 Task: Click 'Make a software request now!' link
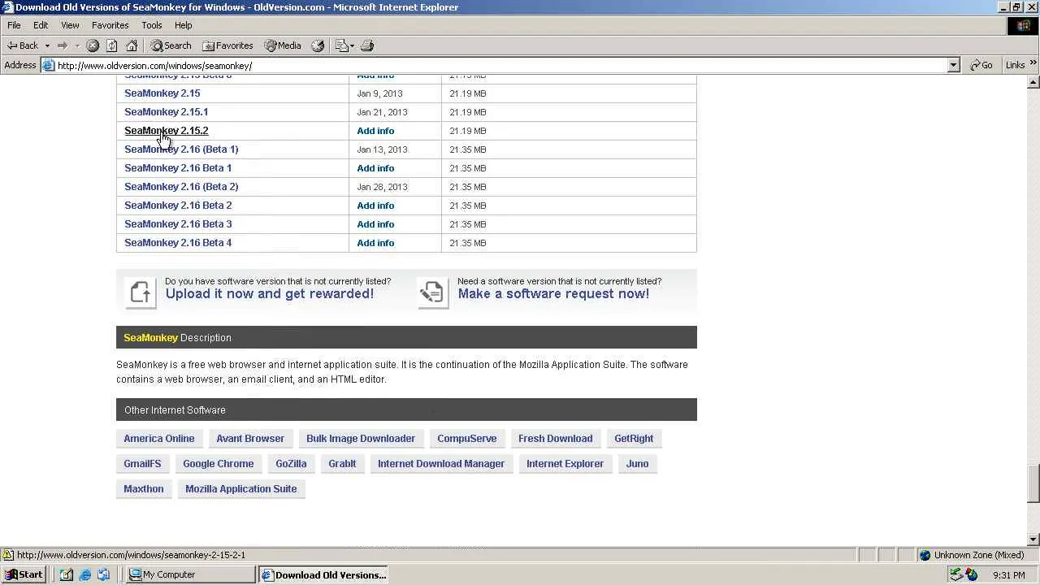pos(553,294)
